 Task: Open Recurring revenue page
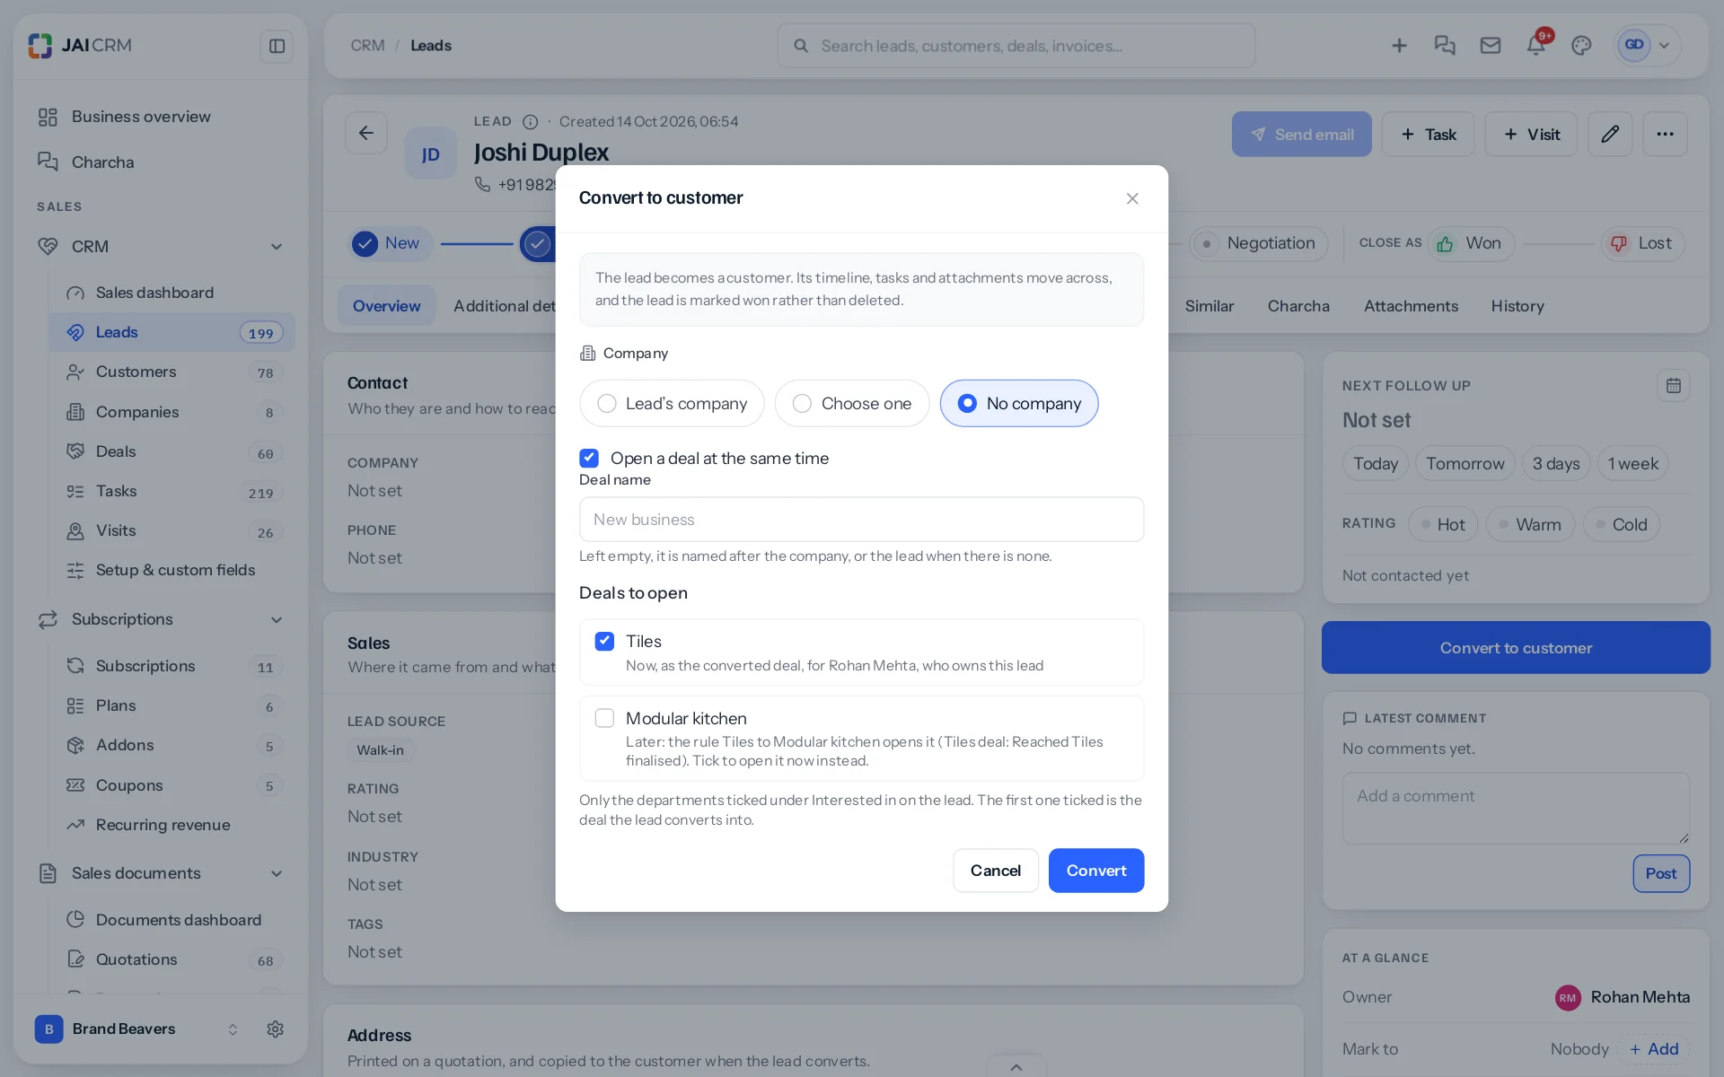point(171,825)
